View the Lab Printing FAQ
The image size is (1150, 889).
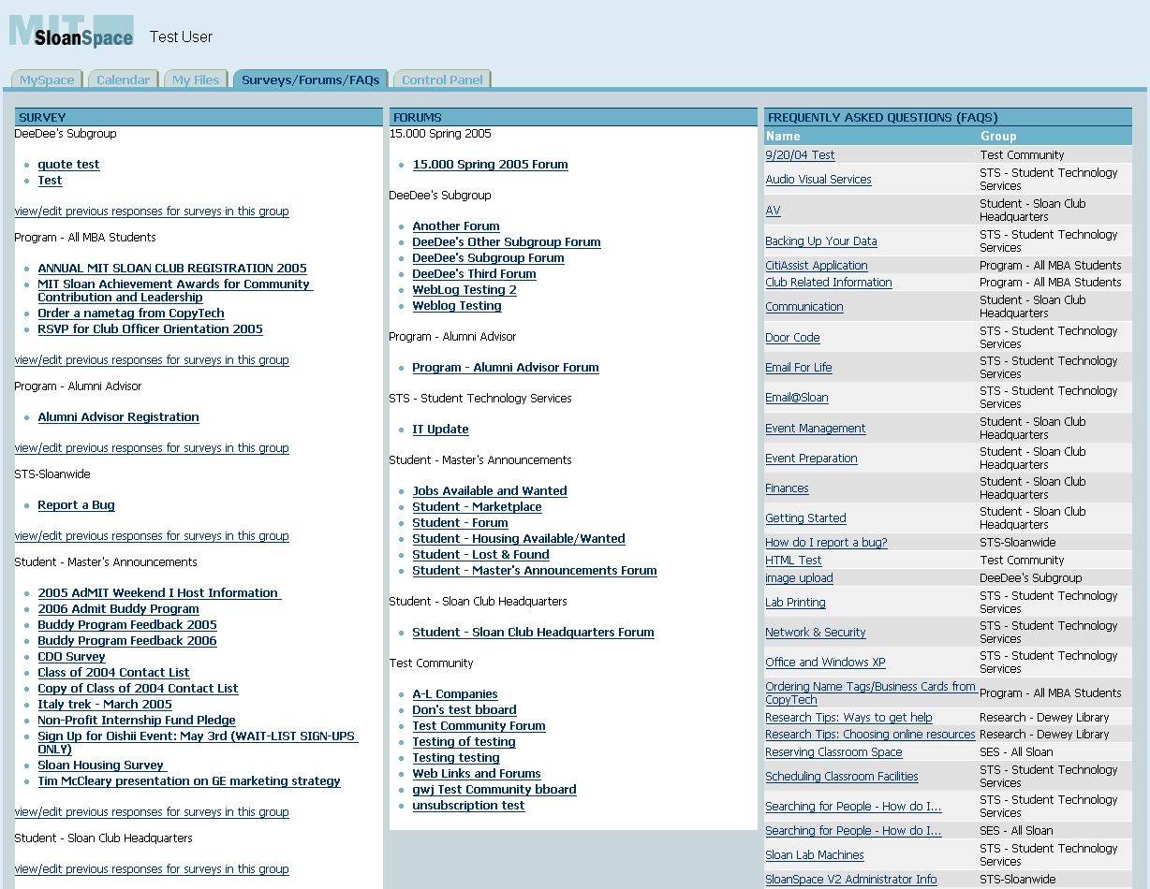795,603
